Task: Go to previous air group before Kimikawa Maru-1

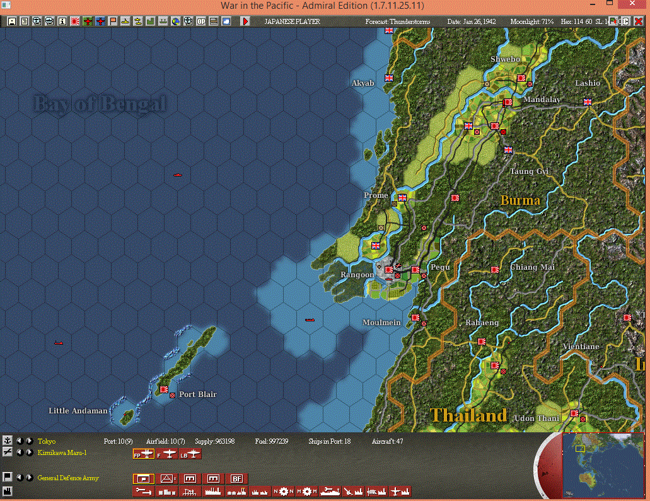Action: tap(20, 452)
